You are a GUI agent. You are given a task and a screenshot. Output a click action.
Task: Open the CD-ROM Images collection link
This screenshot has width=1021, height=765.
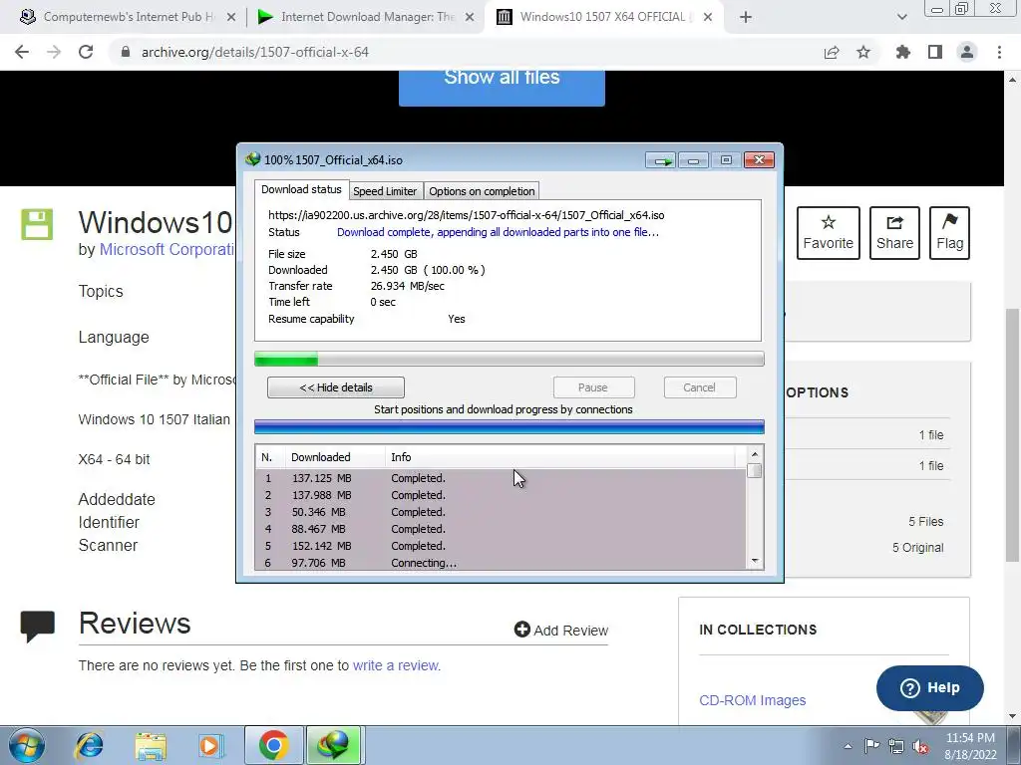click(x=753, y=700)
